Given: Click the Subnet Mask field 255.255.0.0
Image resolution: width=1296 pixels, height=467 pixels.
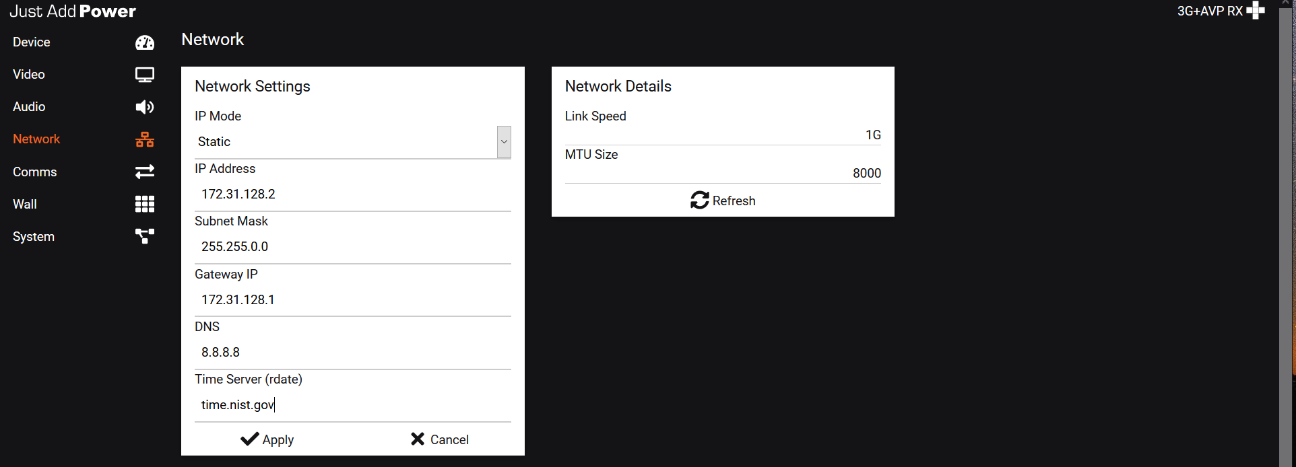Looking at the screenshot, I should pos(353,247).
